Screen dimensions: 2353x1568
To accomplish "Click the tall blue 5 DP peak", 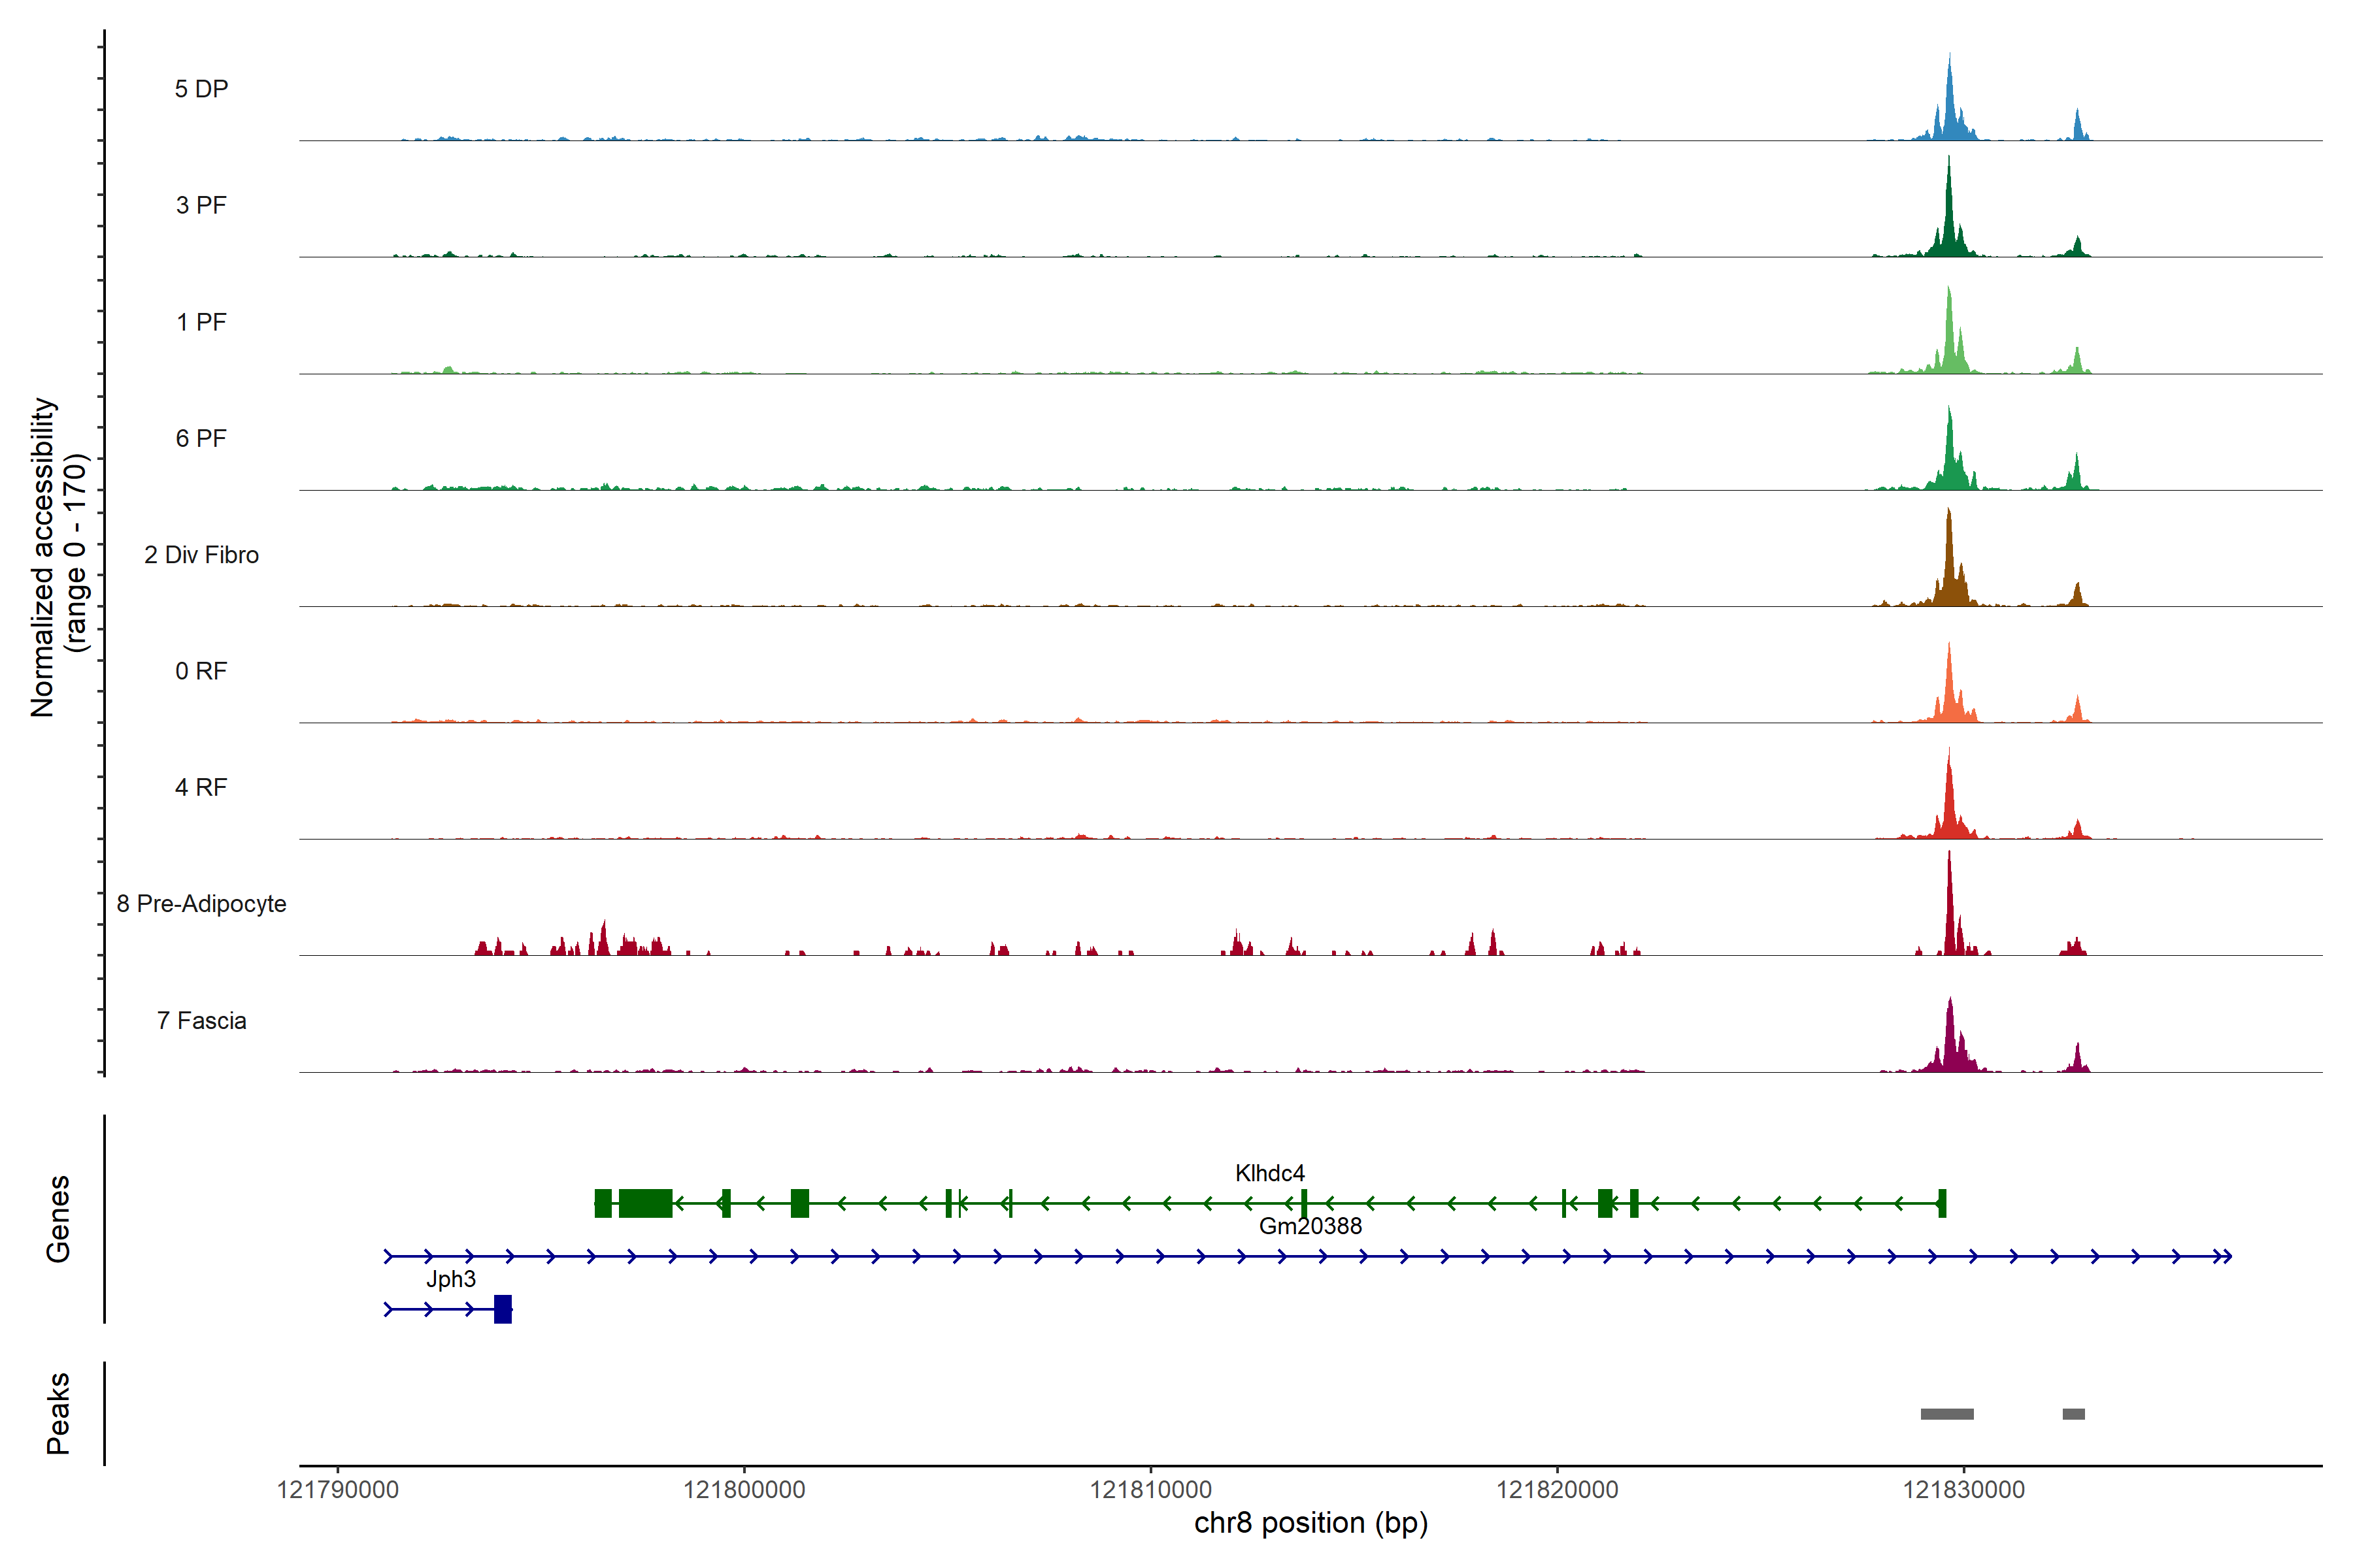I will click(1949, 110).
